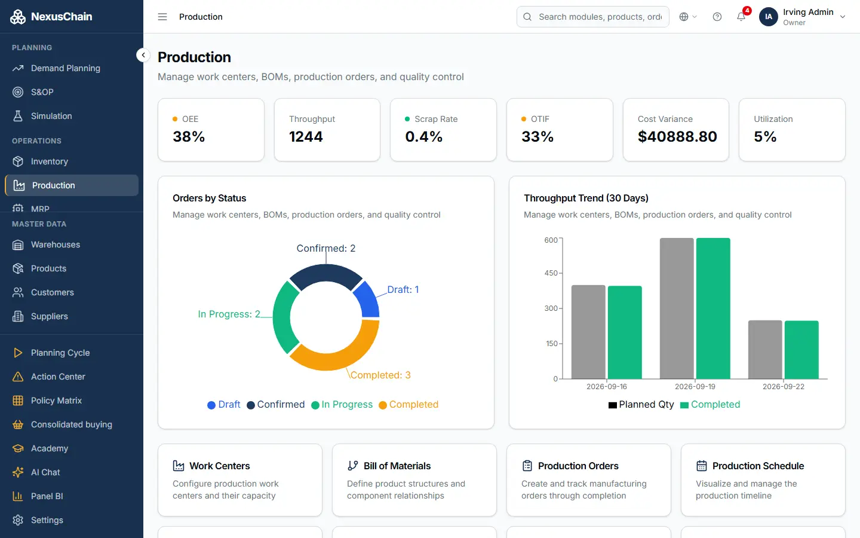Click the Academy graduation cap icon
Image resolution: width=860 pixels, height=538 pixels.
pyautogui.click(x=18, y=448)
